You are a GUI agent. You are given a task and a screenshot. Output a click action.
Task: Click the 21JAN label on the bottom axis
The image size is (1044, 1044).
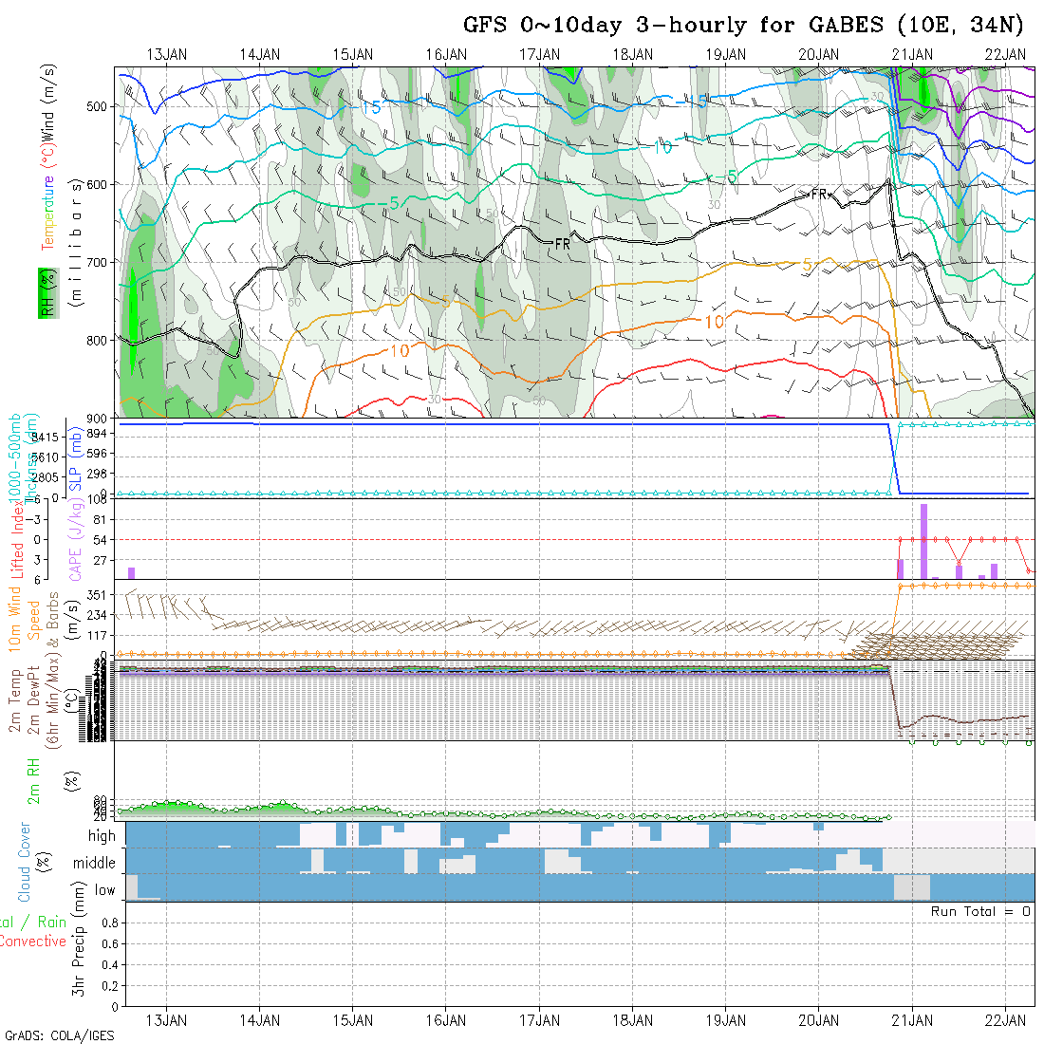(912, 1020)
